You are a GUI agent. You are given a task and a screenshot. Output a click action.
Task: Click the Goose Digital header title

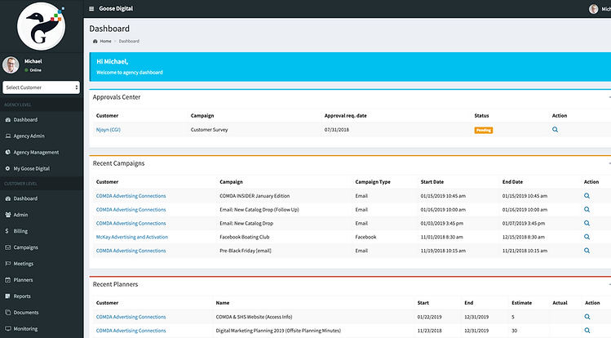[116, 9]
